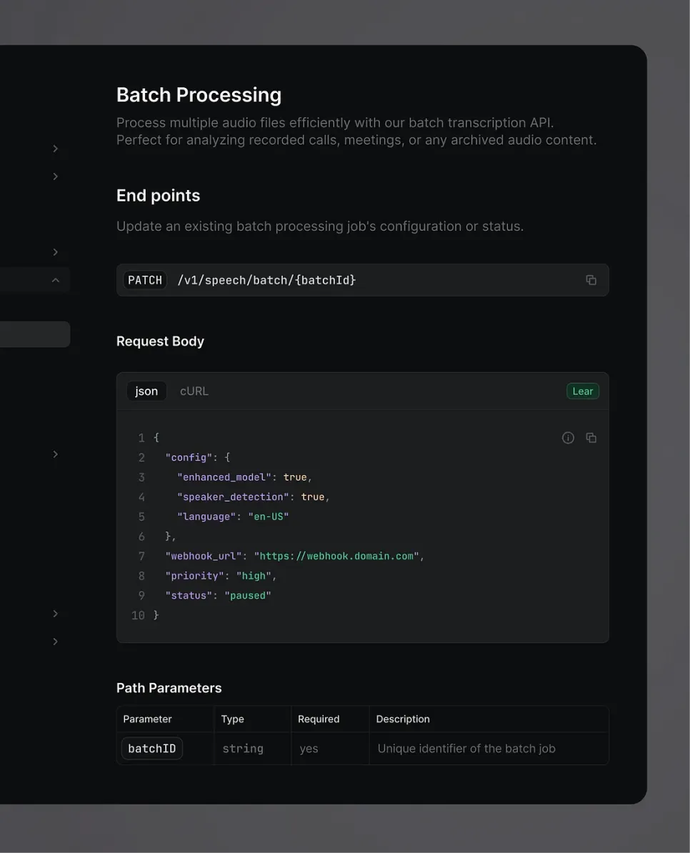Click the End points section heading

[x=158, y=195]
